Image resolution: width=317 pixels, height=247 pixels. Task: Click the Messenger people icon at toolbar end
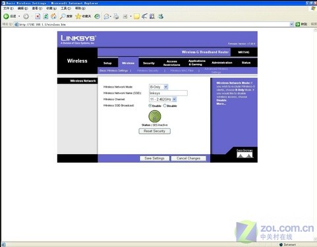coord(161,16)
